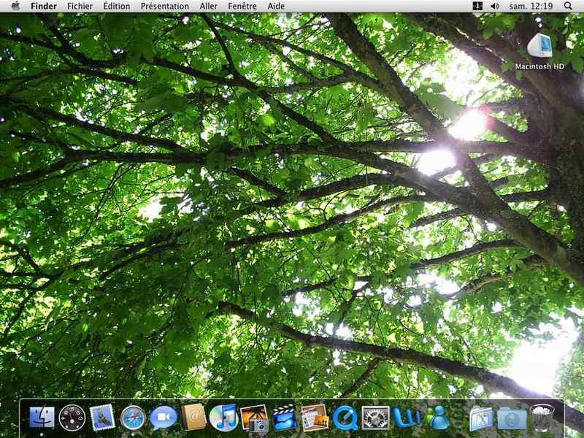Click the grid status icon in menu bar

click(x=477, y=6)
